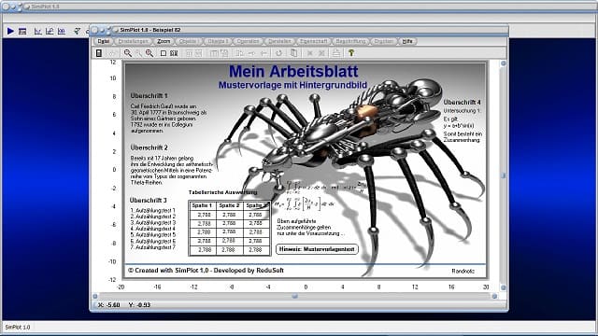The image size is (598, 336).
Task: Click the 'X: -5.60' coordinate readout
Action: pyautogui.click(x=108, y=305)
